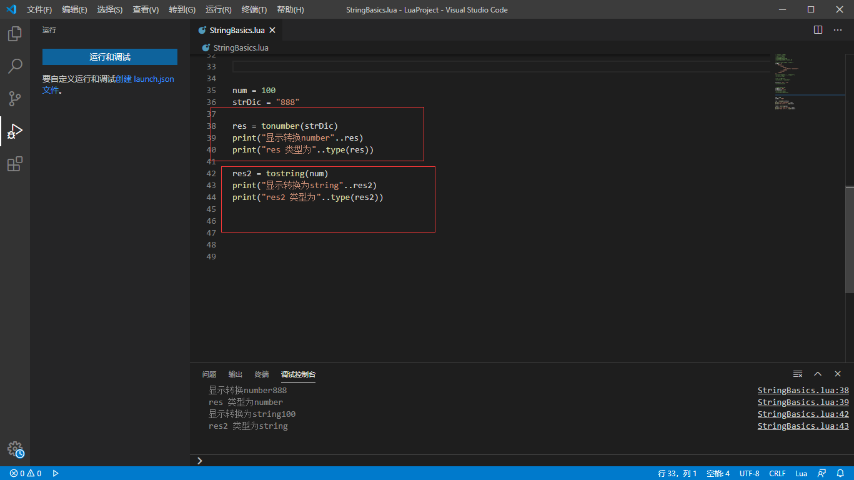Viewport: 854px width, 480px height.
Task: Click line 44 print type(res2) code
Action: 307,197
